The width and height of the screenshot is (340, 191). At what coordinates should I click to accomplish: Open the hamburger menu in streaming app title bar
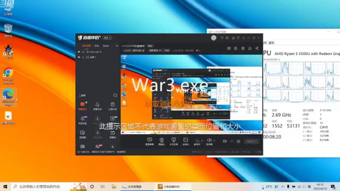pyautogui.click(x=243, y=38)
